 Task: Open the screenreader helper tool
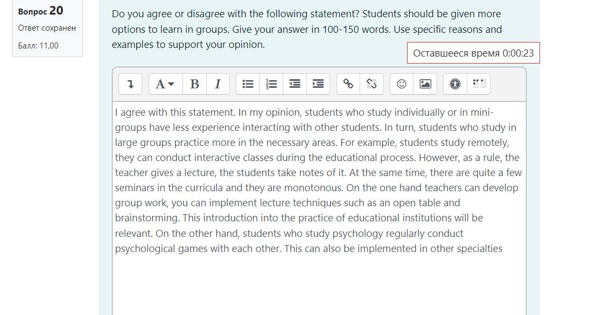tap(479, 84)
